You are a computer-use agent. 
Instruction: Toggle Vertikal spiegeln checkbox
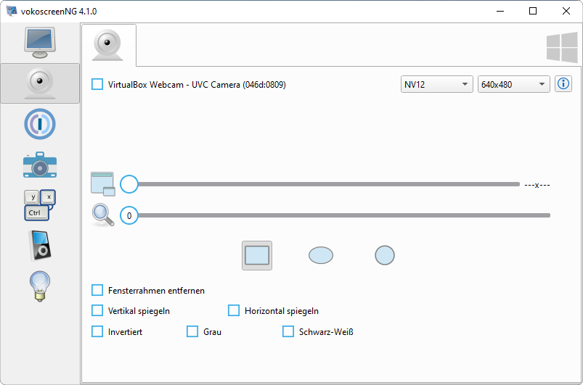click(x=97, y=310)
